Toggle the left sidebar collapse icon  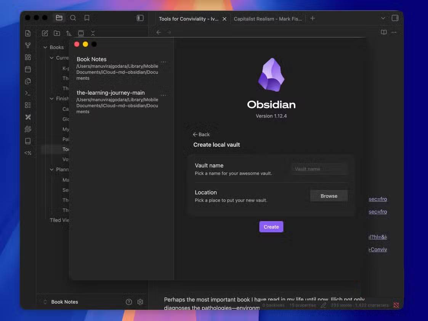click(x=140, y=18)
